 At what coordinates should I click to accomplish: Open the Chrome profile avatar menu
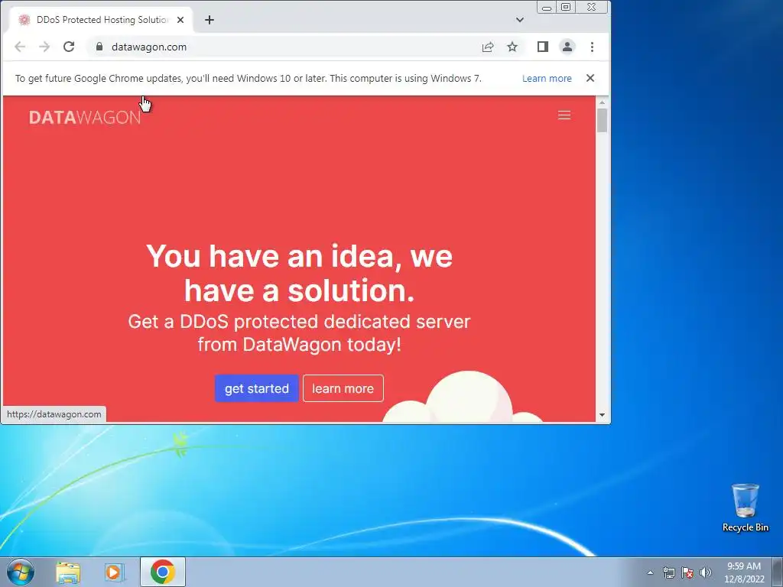[x=567, y=47]
